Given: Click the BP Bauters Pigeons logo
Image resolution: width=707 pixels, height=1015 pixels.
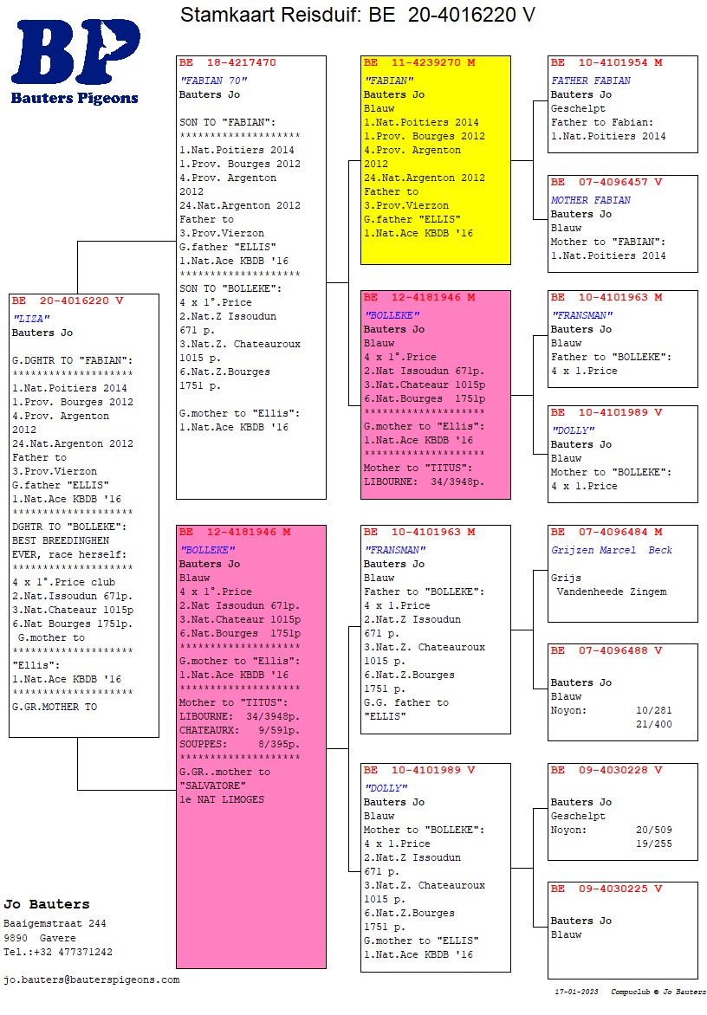Looking at the screenshot, I should (x=75, y=62).
